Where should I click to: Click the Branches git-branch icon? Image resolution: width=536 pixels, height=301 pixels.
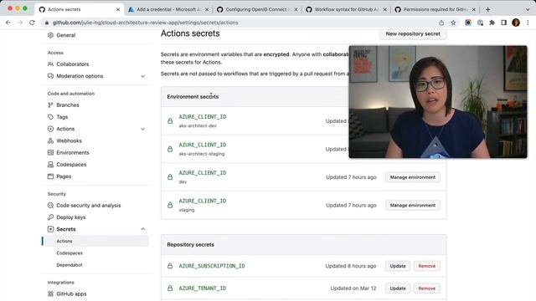(x=50, y=105)
